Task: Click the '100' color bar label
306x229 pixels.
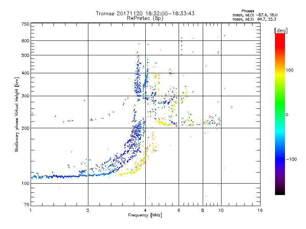Action: coord(290,70)
